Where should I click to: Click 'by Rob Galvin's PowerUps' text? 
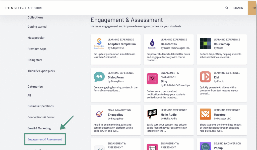pyautogui.click(x=175, y=85)
